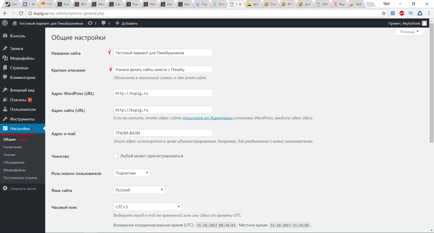The width and height of the screenshot is (434, 233).
Task: Open Chrome three-dot menu
Action: (429, 13)
